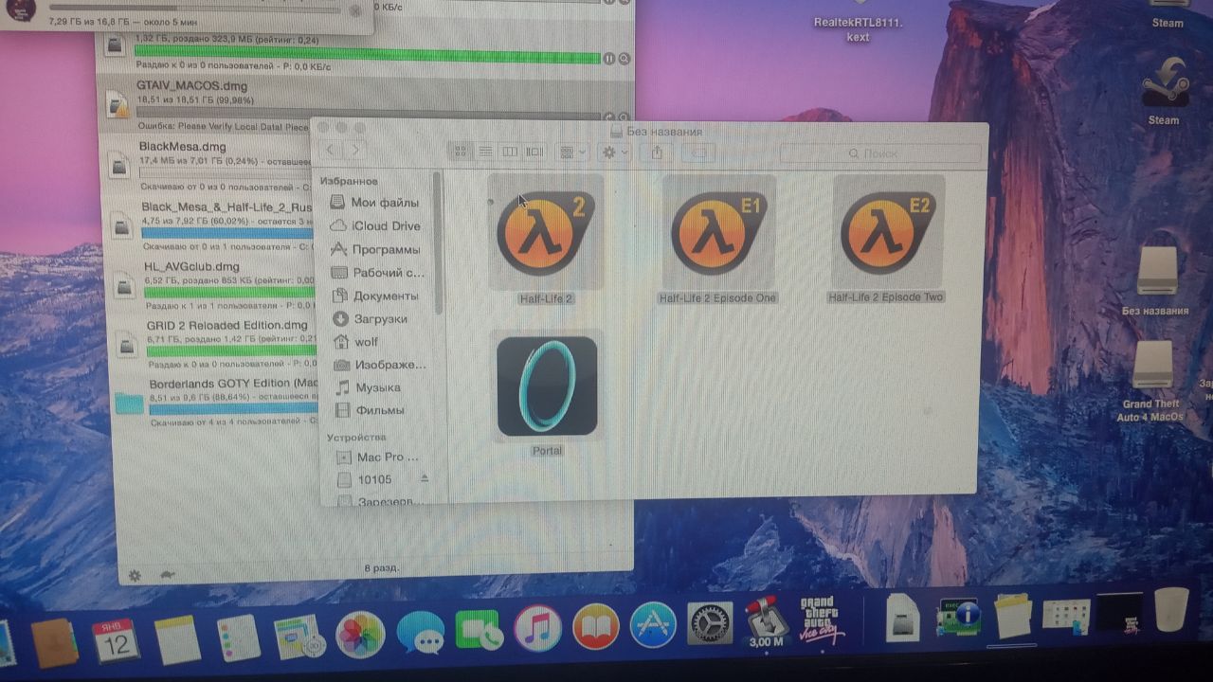
Task: Open torrent window gear menu
Action: (x=135, y=575)
